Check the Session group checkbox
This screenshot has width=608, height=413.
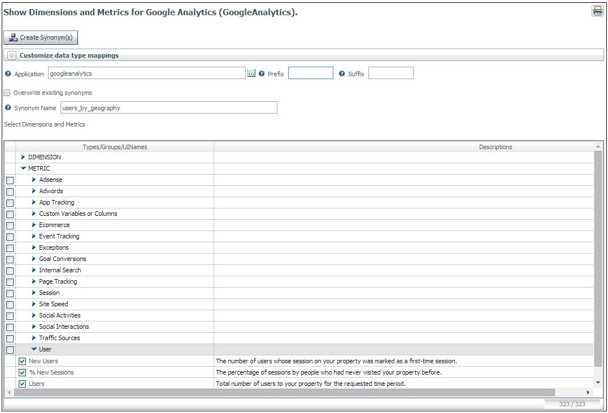[x=10, y=293]
